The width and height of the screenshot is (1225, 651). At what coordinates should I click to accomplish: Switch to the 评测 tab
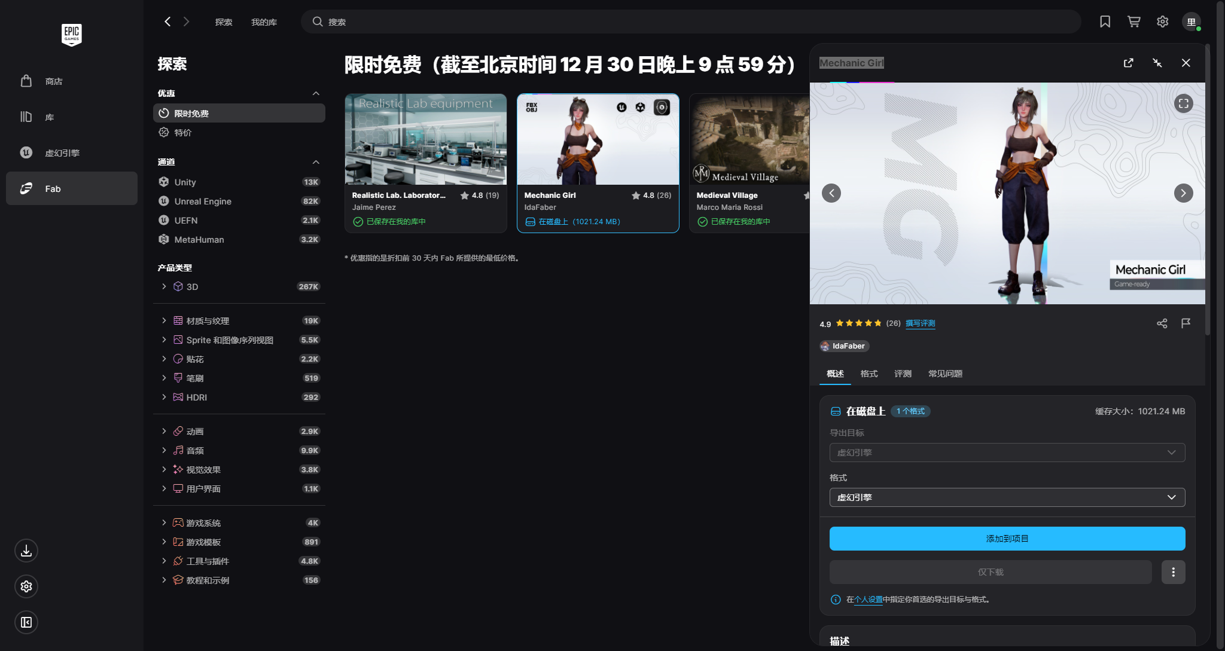(x=903, y=374)
